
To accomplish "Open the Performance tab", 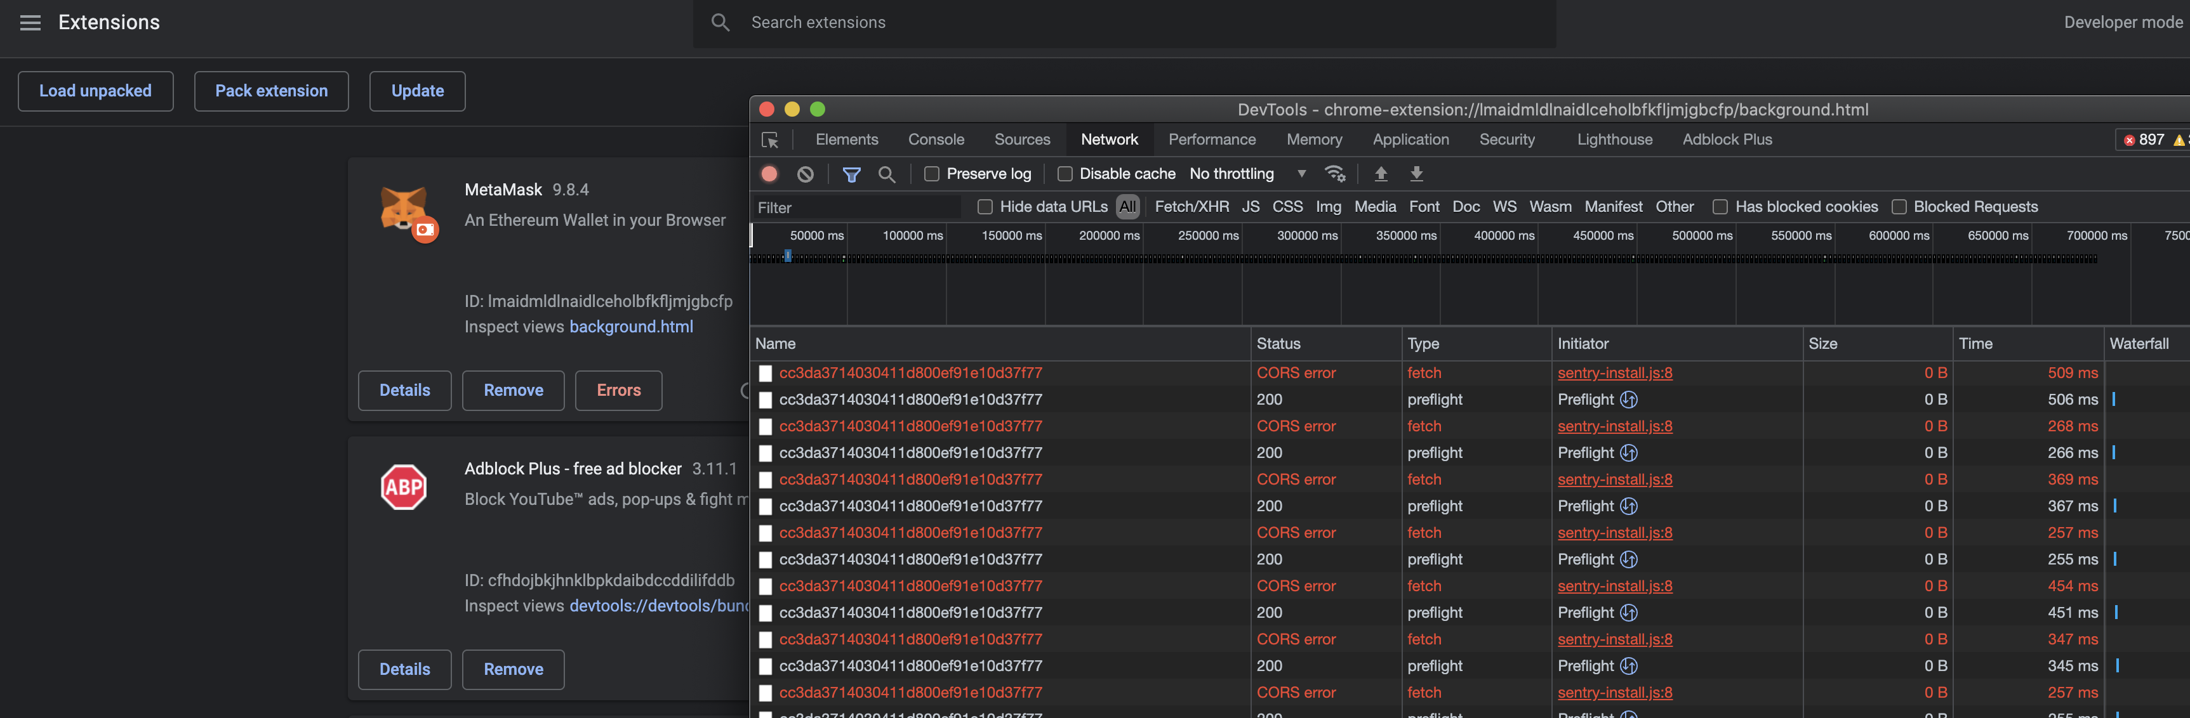I will click(x=1211, y=140).
